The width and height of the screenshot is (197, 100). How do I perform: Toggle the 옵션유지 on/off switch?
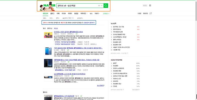pos(71,18)
